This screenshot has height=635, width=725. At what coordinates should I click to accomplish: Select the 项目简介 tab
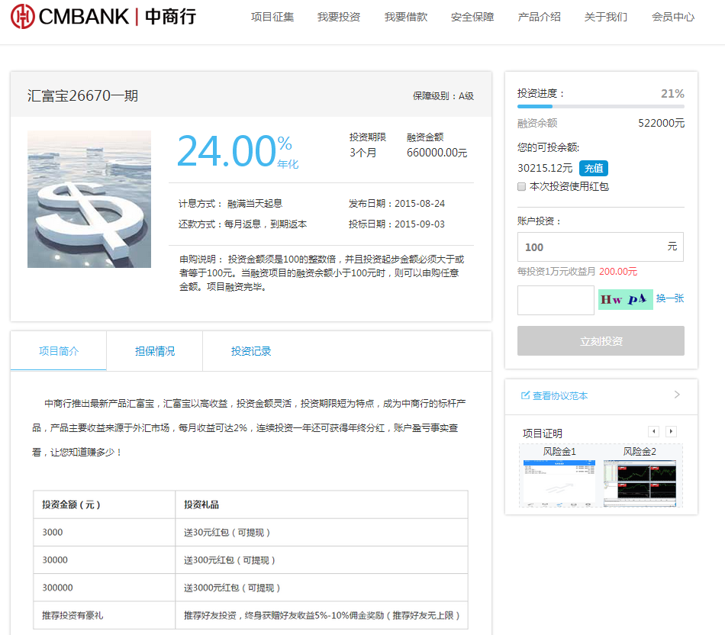(x=59, y=351)
